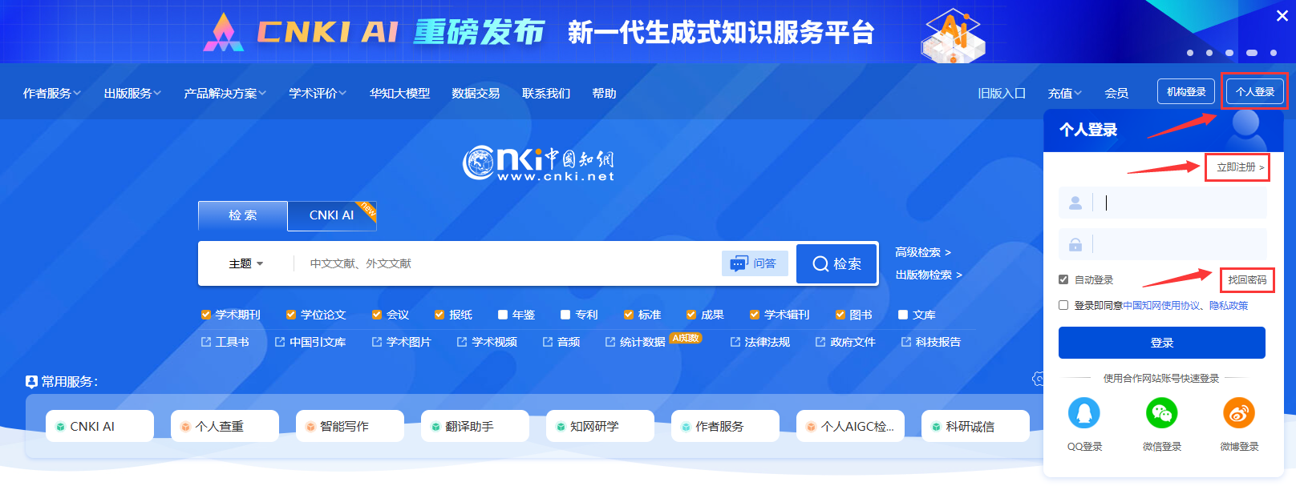Open 高级检索 advanced search
This screenshot has width=1296, height=486.
click(923, 252)
